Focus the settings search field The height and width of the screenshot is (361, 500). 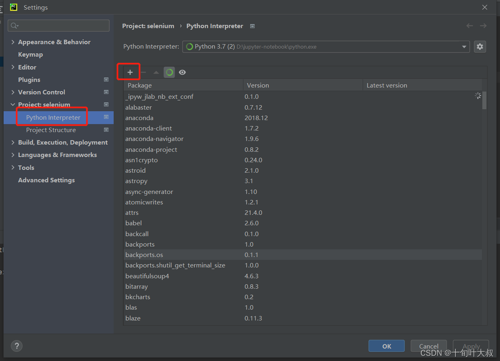tap(59, 26)
